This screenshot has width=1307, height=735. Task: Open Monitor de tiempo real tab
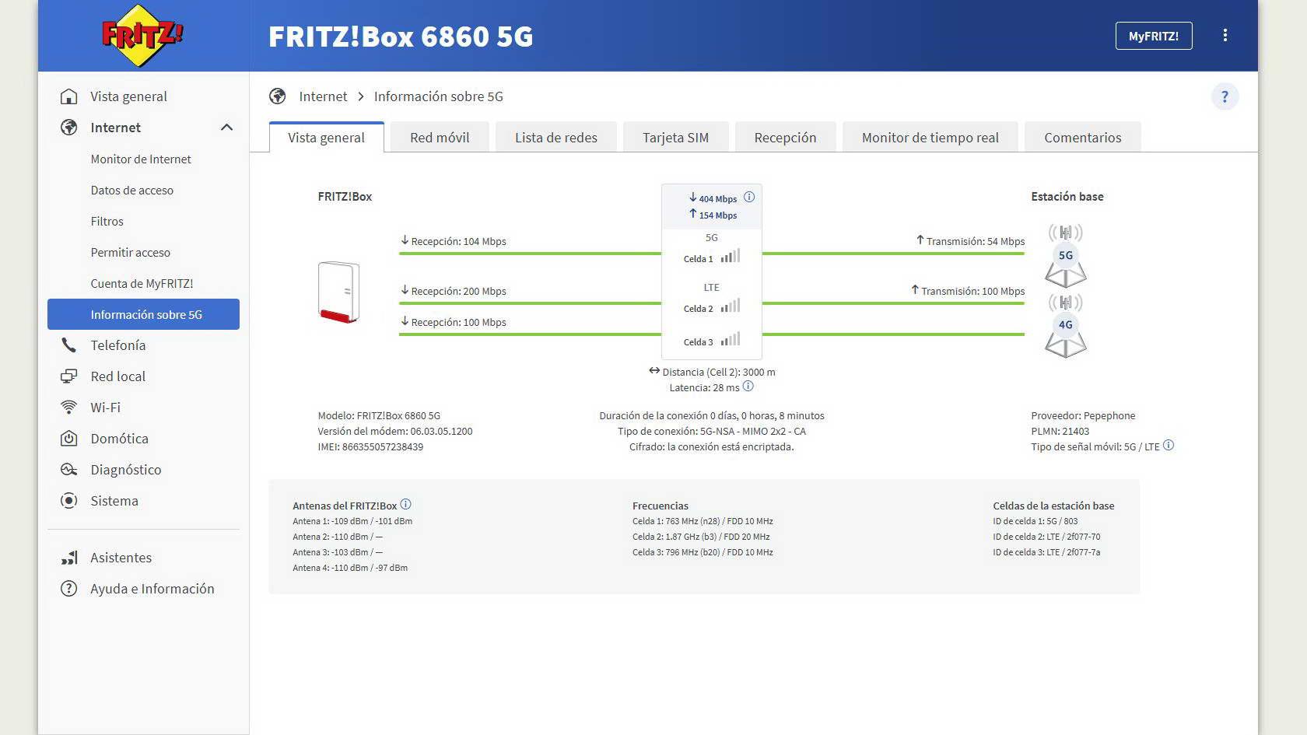point(930,138)
